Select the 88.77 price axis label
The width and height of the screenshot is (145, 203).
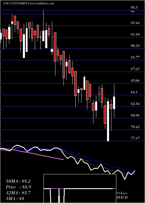[x=135, y=57]
